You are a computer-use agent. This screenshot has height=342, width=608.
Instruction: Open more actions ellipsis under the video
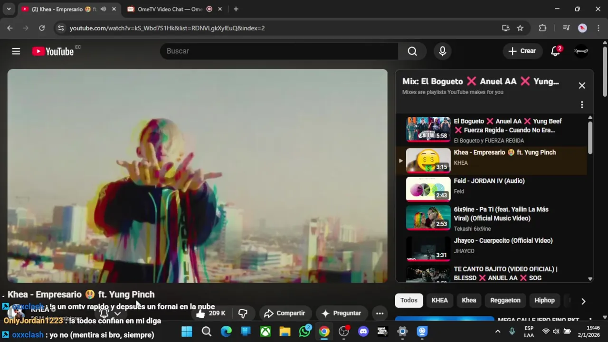coord(380,313)
